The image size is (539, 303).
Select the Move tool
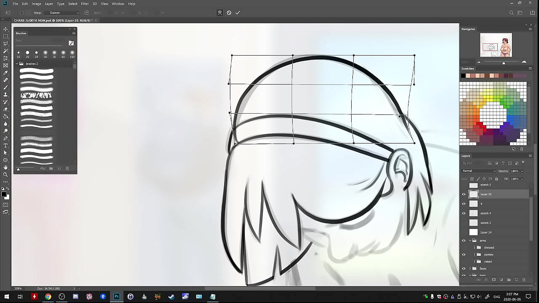(5, 29)
